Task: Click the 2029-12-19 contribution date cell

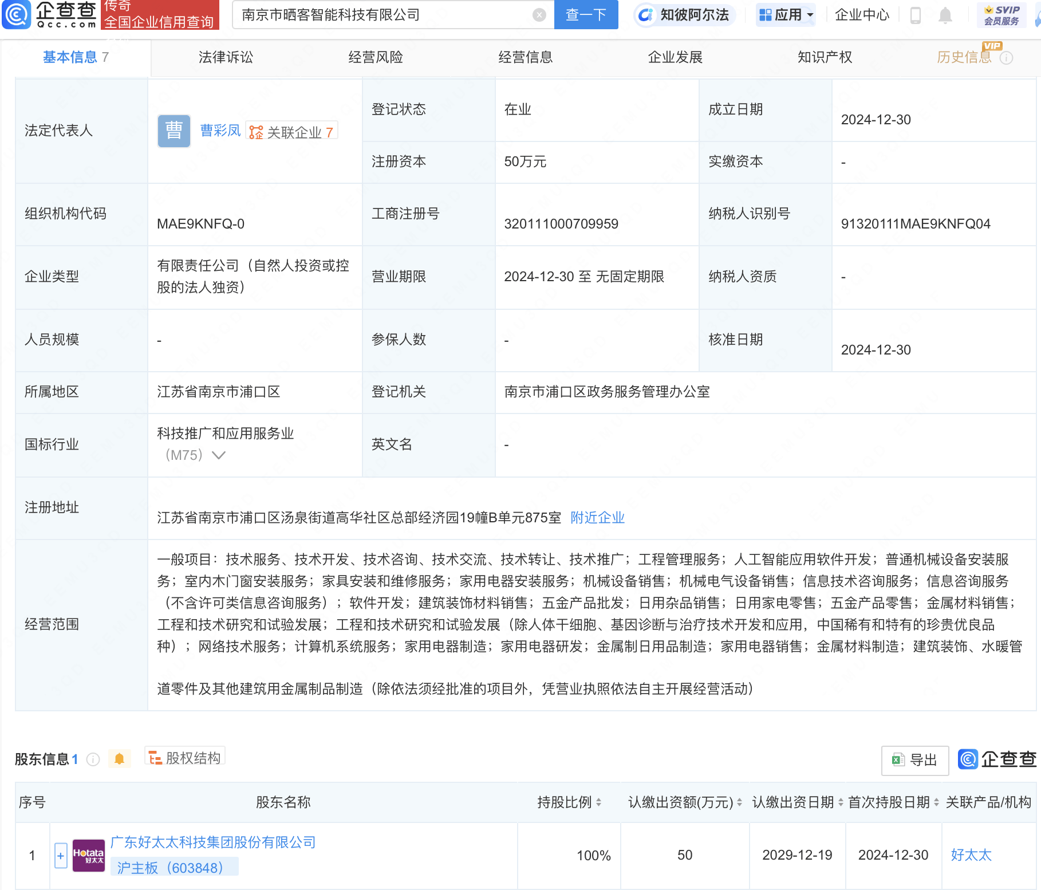Action: [x=797, y=855]
